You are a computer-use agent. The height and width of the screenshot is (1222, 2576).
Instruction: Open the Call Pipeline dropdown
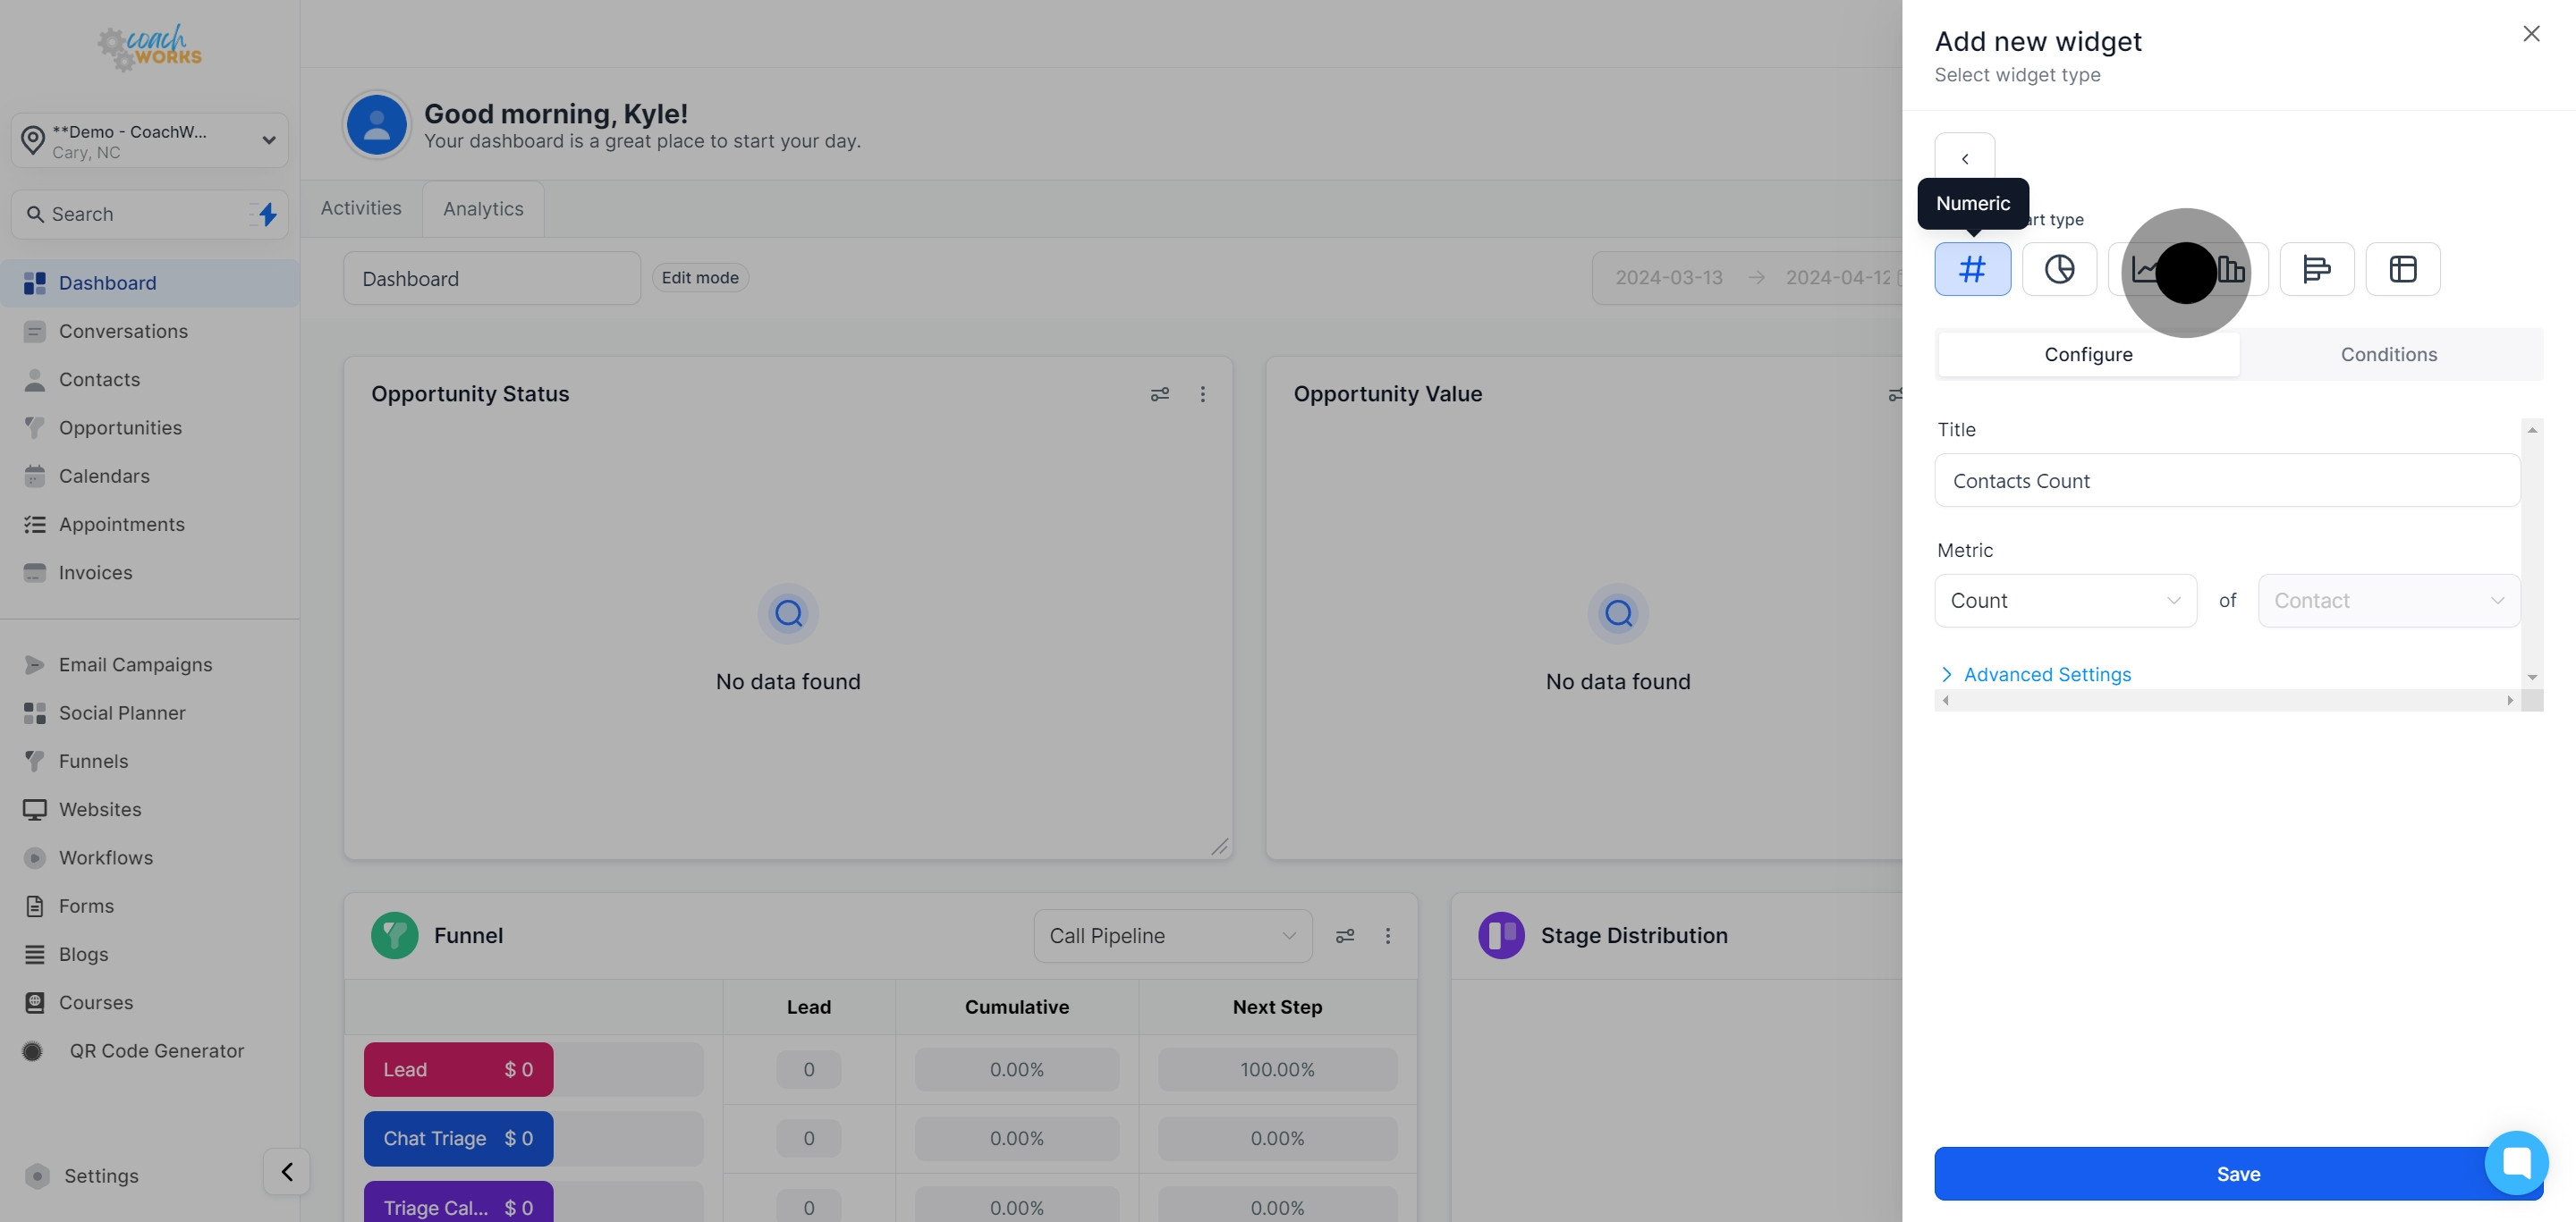[x=1171, y=936]
